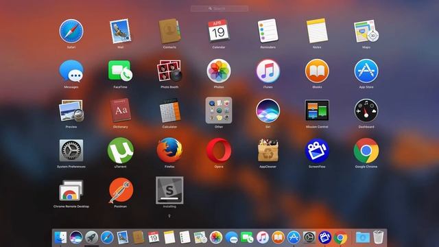
Task: Open ScreenFlow from the Dock
Action: (x=324, y=238)
